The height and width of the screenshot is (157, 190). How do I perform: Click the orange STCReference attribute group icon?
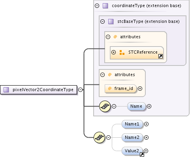coord(122,52)
